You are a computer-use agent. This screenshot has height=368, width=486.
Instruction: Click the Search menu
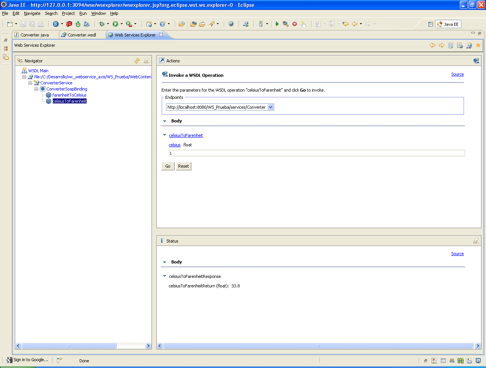pyautogui.click(x=51, y=13)
